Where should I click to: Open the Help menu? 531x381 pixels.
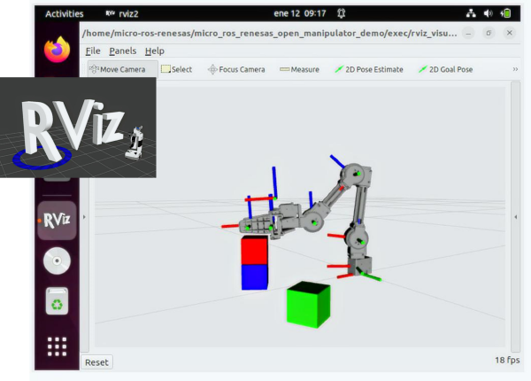point(155,51)
